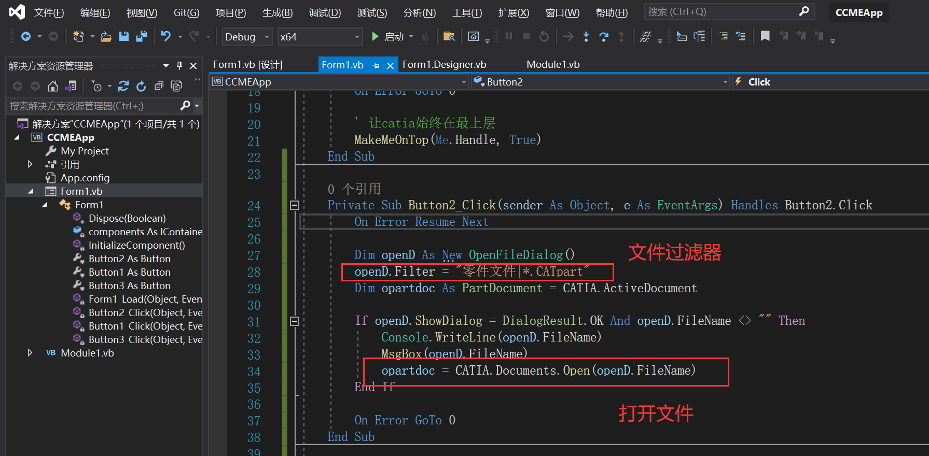Refresh the Solution Explorer
Screen dimensions: 929x456
click(x=141, y=86)
